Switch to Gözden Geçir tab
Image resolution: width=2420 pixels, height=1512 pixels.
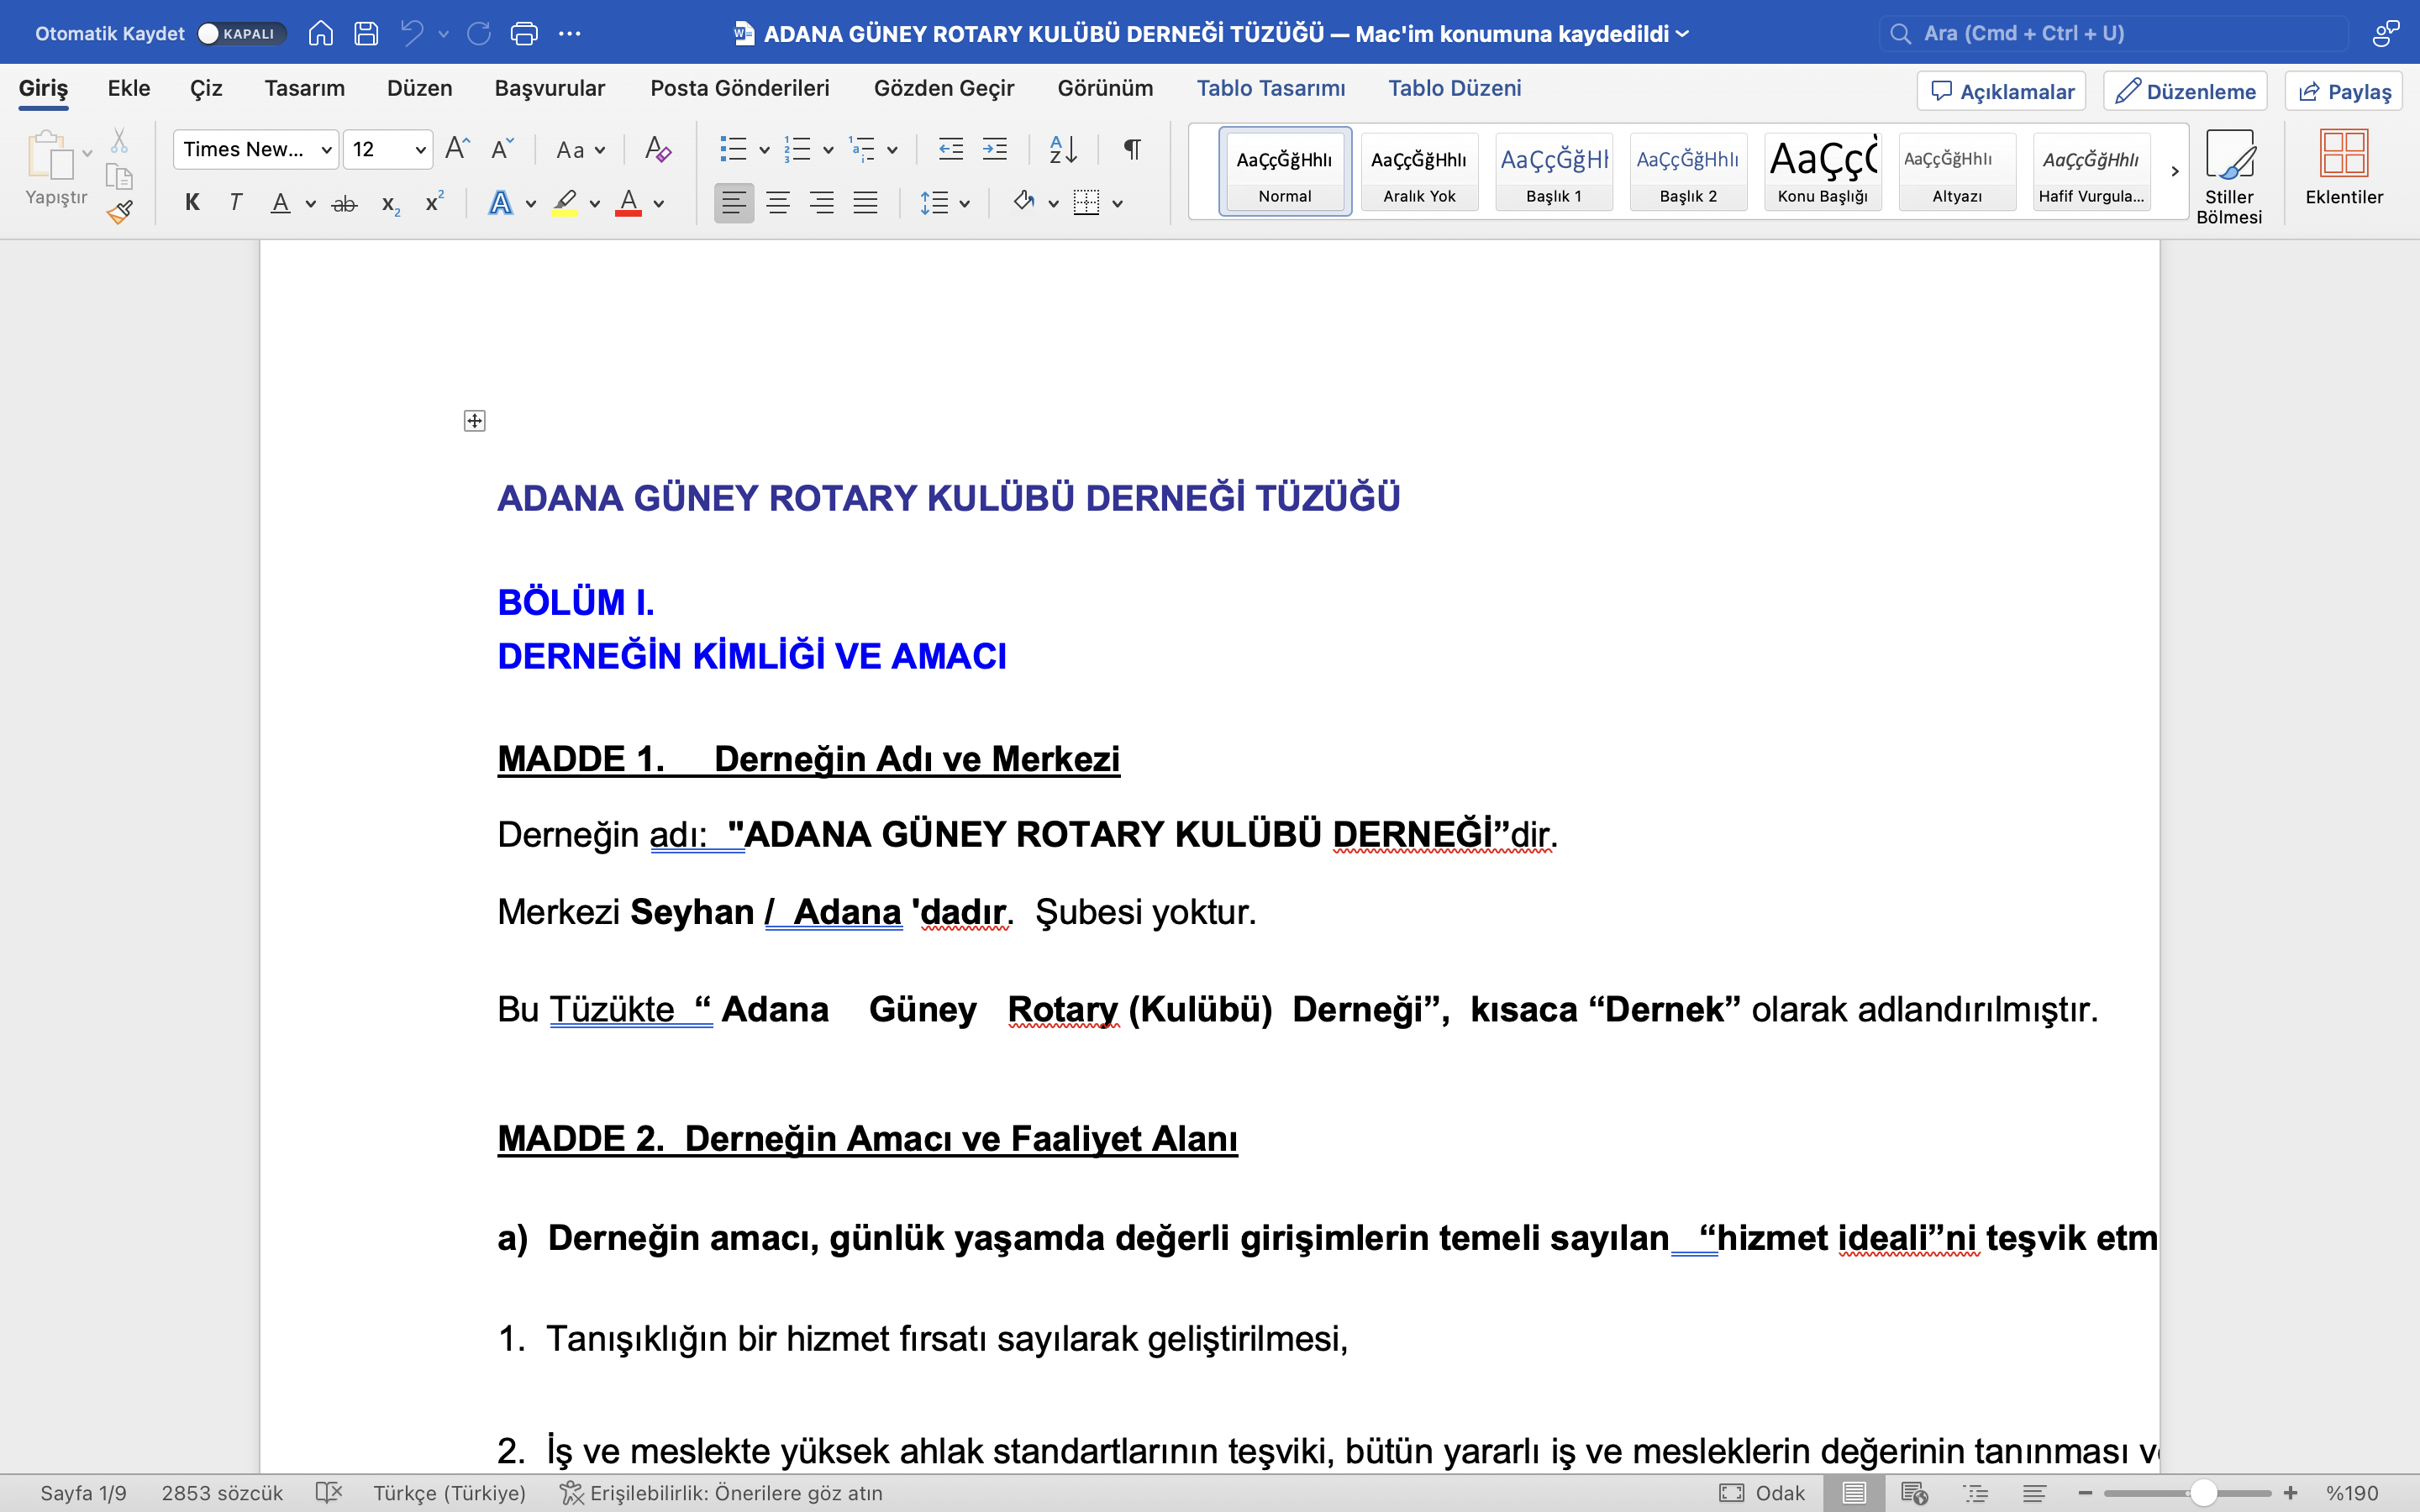(x=944, y=88)
